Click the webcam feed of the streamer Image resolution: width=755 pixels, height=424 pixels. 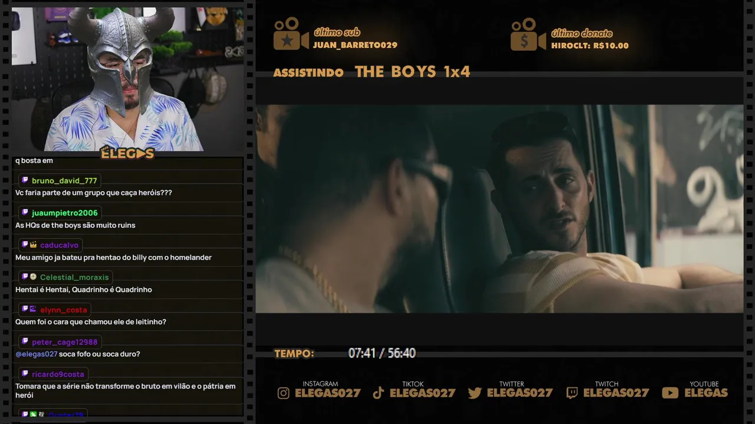[x=127, y=79]
